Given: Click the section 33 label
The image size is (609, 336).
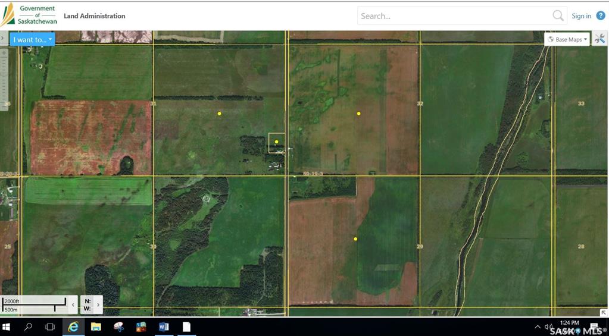Looking at the screenshot, I should [x=581, y=103].
